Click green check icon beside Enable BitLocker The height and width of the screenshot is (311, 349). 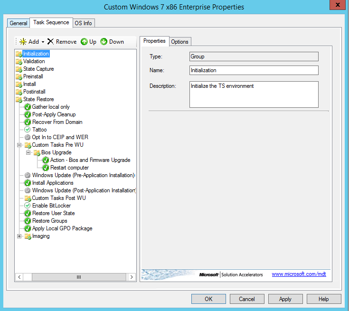coord(28,206)
